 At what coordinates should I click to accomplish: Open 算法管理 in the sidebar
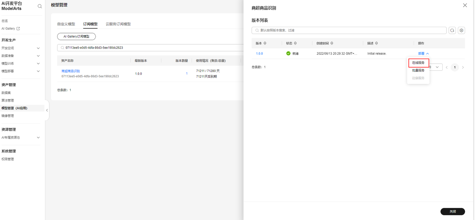click(x=8, y=100)
